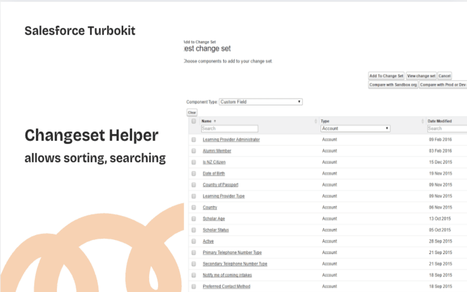Open the Country field link

click(210, 208)
